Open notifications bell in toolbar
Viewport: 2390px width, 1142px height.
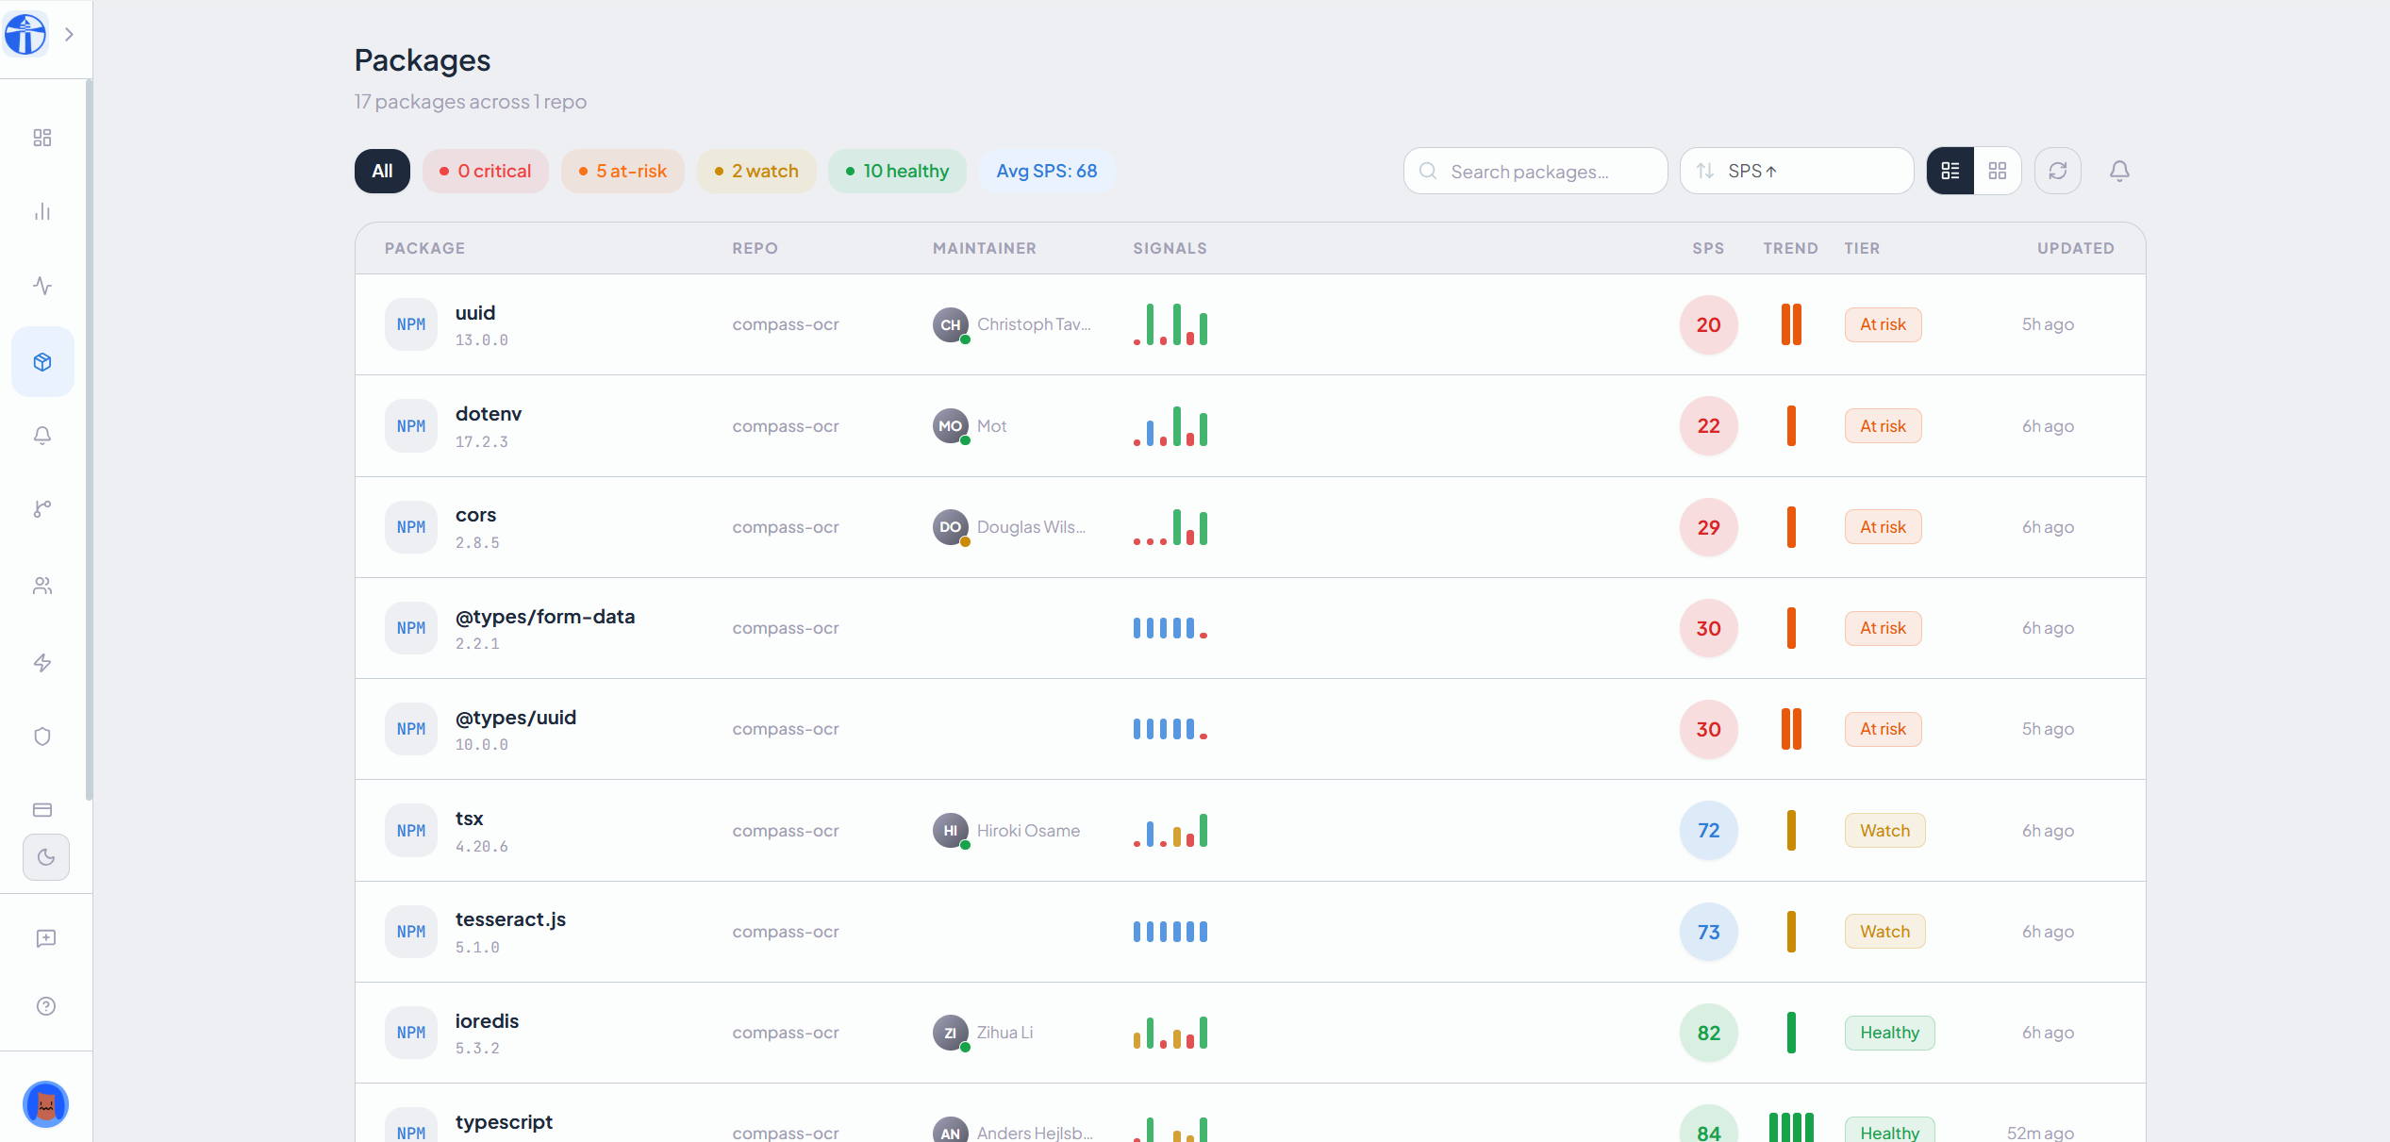tap(2119, 172)
